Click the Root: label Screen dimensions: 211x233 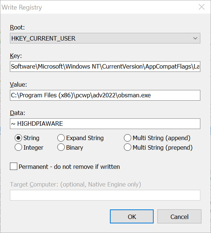[17, 27]
